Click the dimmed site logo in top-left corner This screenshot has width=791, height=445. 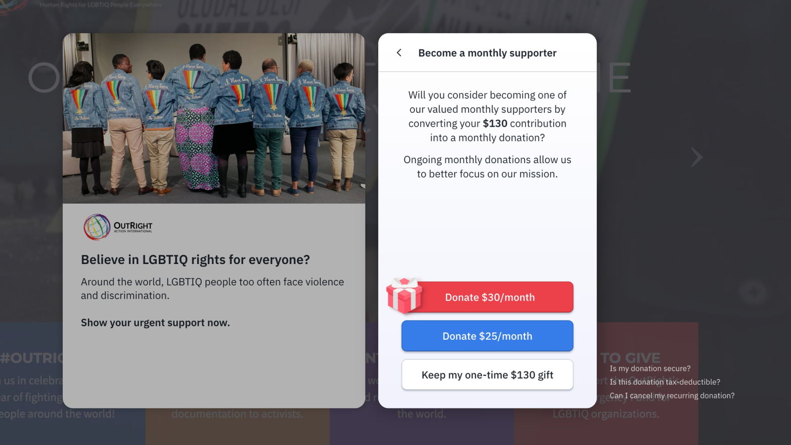[12, 5]
